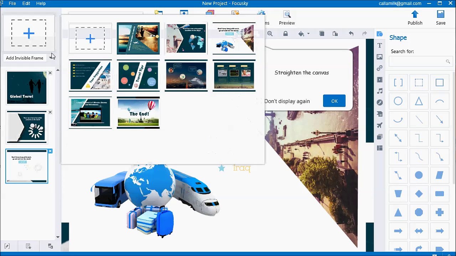Expand the paint bucket dropdown arrow

pos(308,34)
